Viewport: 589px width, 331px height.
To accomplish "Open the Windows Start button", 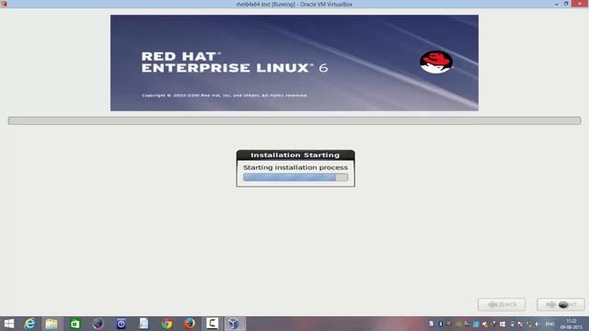I will click(8, 324).
